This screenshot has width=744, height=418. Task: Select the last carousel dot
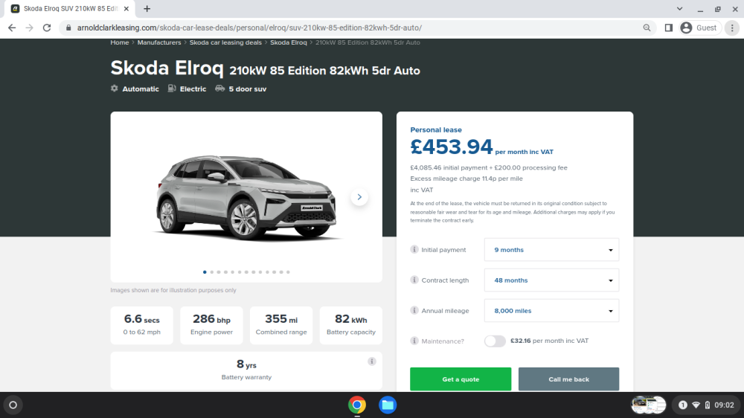pyautogui.click(x=288, y=272)
